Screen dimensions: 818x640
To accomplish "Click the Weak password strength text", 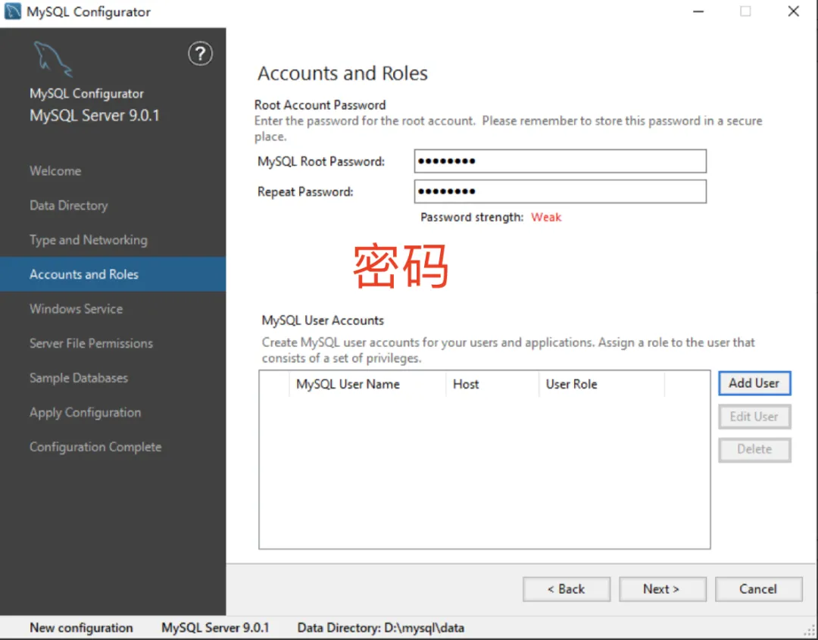I will click(x=546, y=217).
